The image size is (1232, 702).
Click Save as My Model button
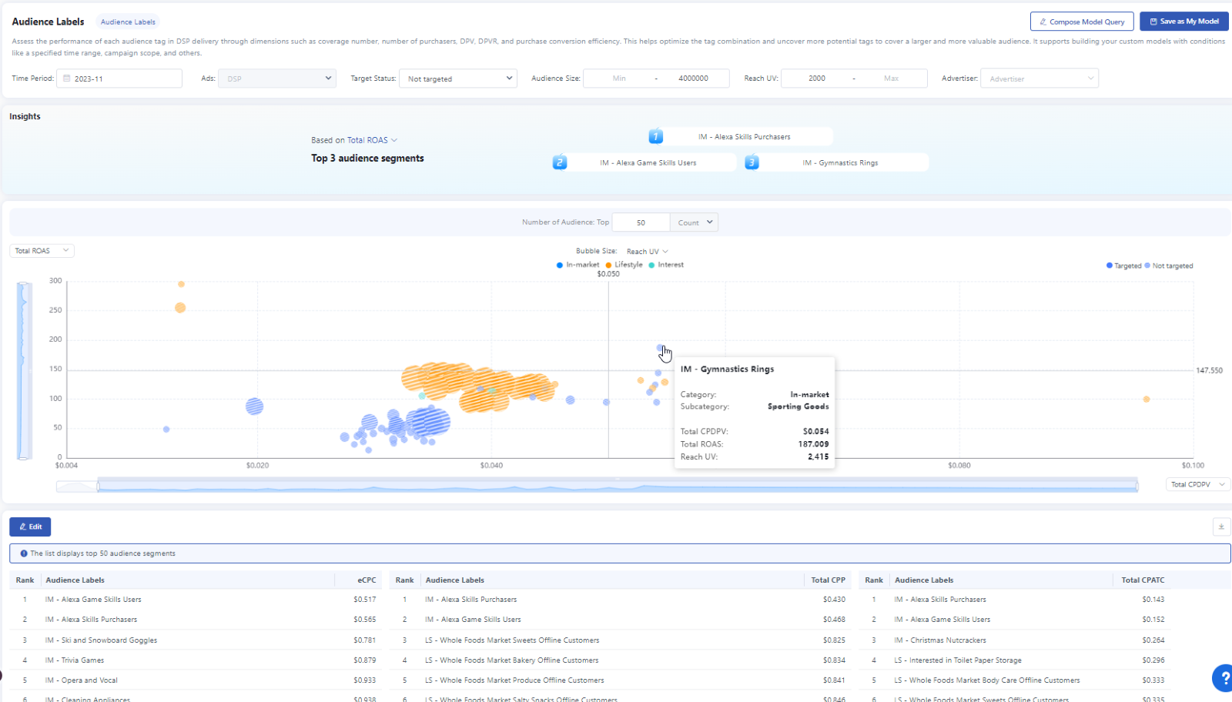pyautogui.click(x=1184, y=22)
